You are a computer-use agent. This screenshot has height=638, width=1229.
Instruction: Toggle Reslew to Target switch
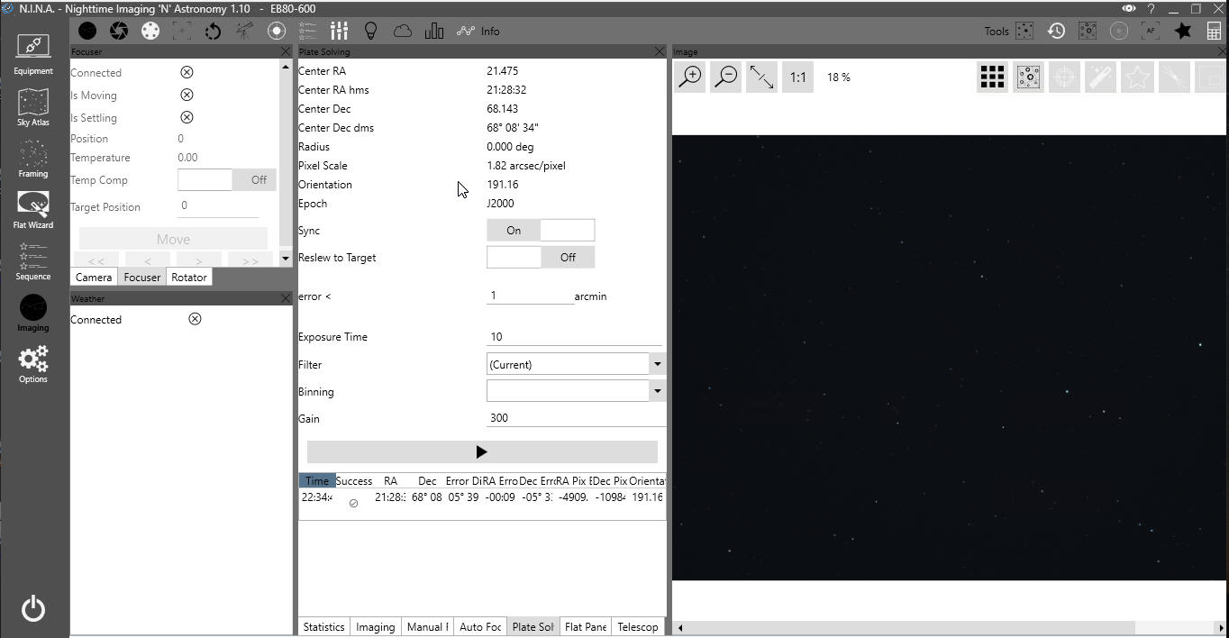coord(541,258)
